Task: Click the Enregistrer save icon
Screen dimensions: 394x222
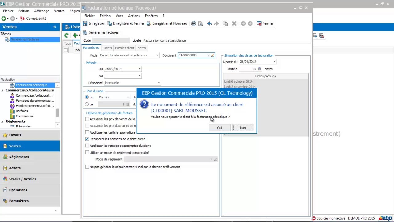Action: (x=85, y=23)
